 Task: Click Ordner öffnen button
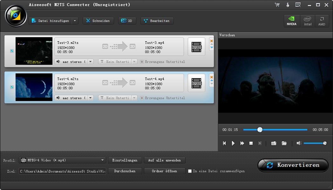(165, 171)
